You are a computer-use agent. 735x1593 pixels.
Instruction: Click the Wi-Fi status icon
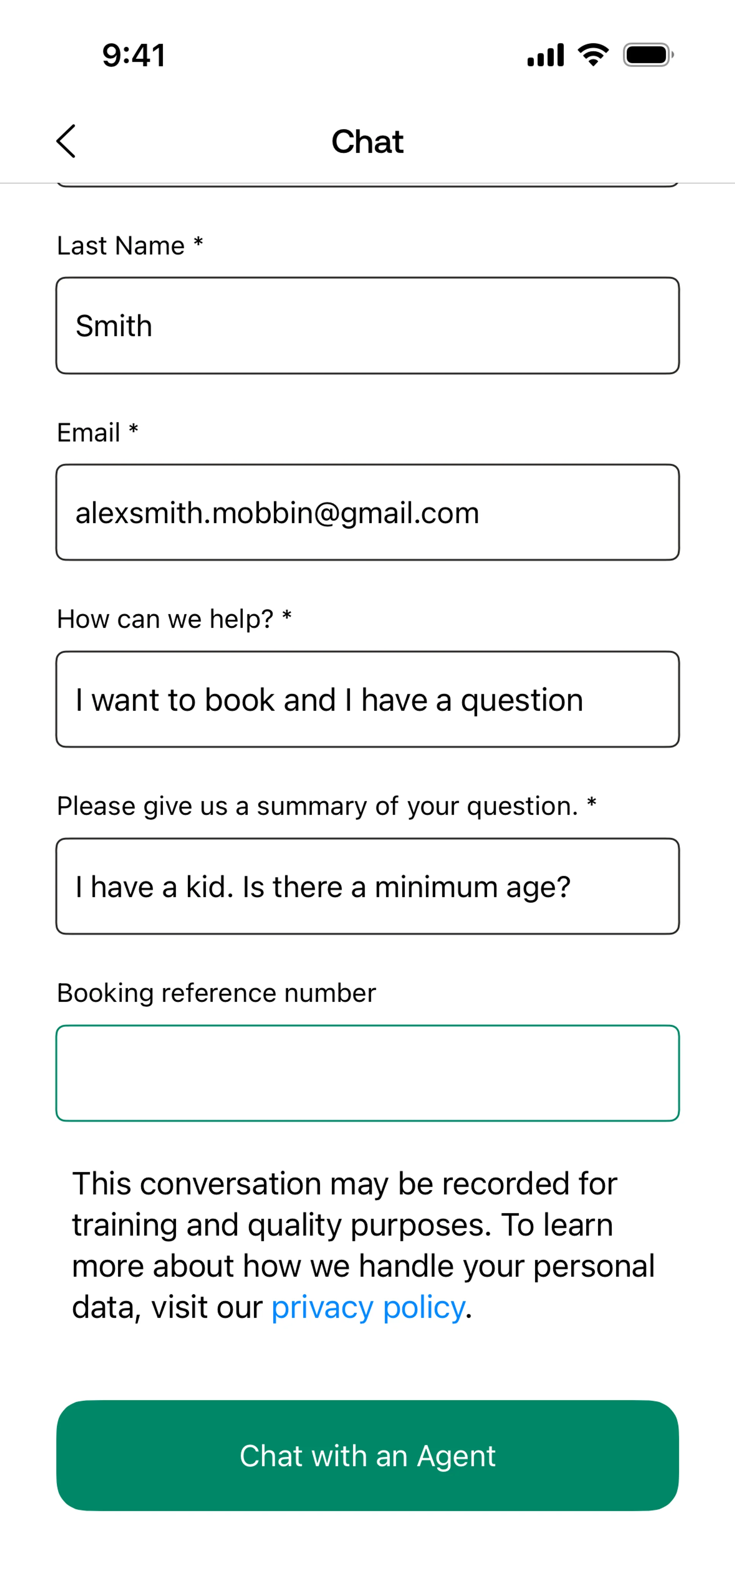(x=593, y=55)
